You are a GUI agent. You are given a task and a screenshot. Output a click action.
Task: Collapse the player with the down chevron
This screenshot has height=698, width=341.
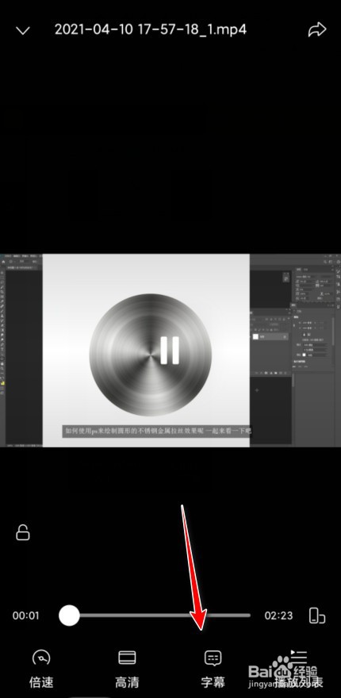(23, 30)
